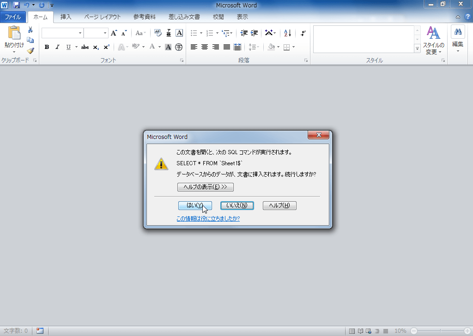Click the Help question mark icon
473x336 pixels.
pos(468,17)
